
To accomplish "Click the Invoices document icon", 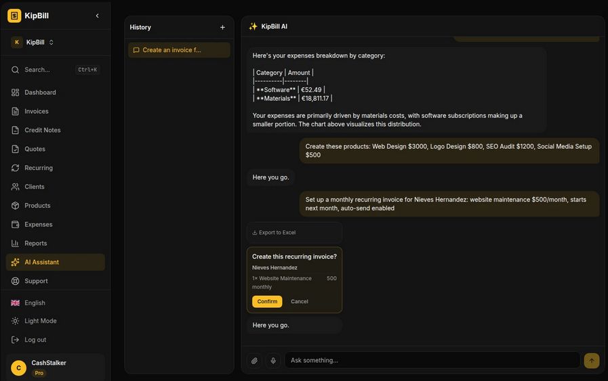I will click(x=15, y=112).
